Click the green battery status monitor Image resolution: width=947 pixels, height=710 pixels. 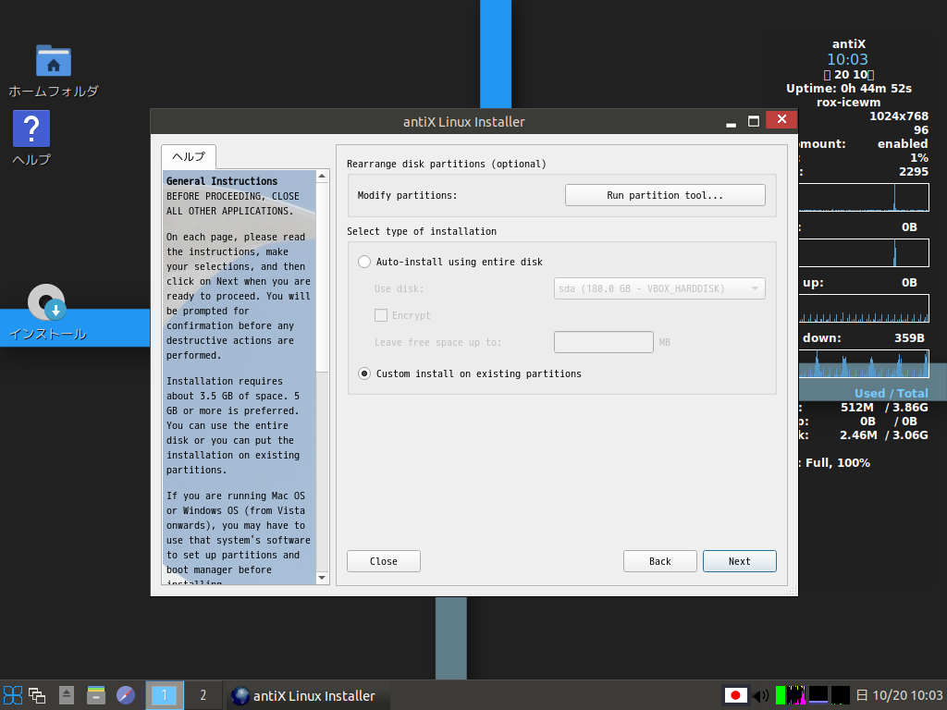(x=781, y=695)
